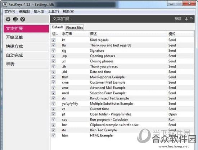Screen dimensions: 198x150
Task: Toggle the thm row checkbox
Action: tap(54, 77)
